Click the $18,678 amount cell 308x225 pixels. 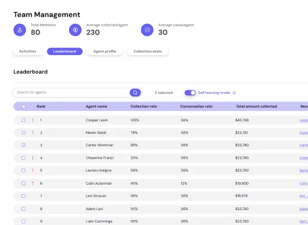[x=241, y=196]
